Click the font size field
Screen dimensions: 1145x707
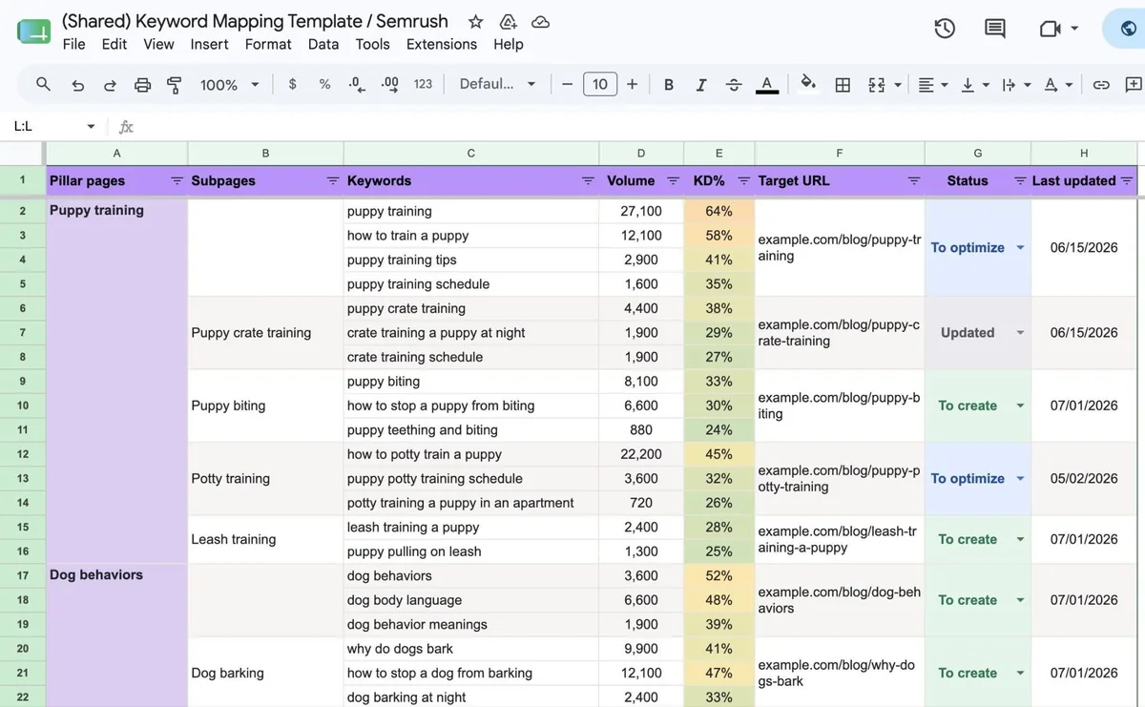pyautogui.click(x=599, y=84)
